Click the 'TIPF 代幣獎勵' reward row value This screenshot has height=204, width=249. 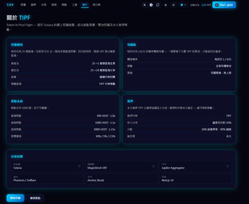point(107,84)
